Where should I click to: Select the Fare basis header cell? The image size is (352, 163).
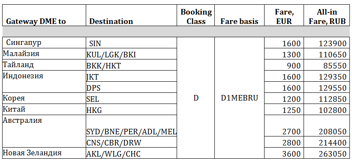tap(239, 15)
